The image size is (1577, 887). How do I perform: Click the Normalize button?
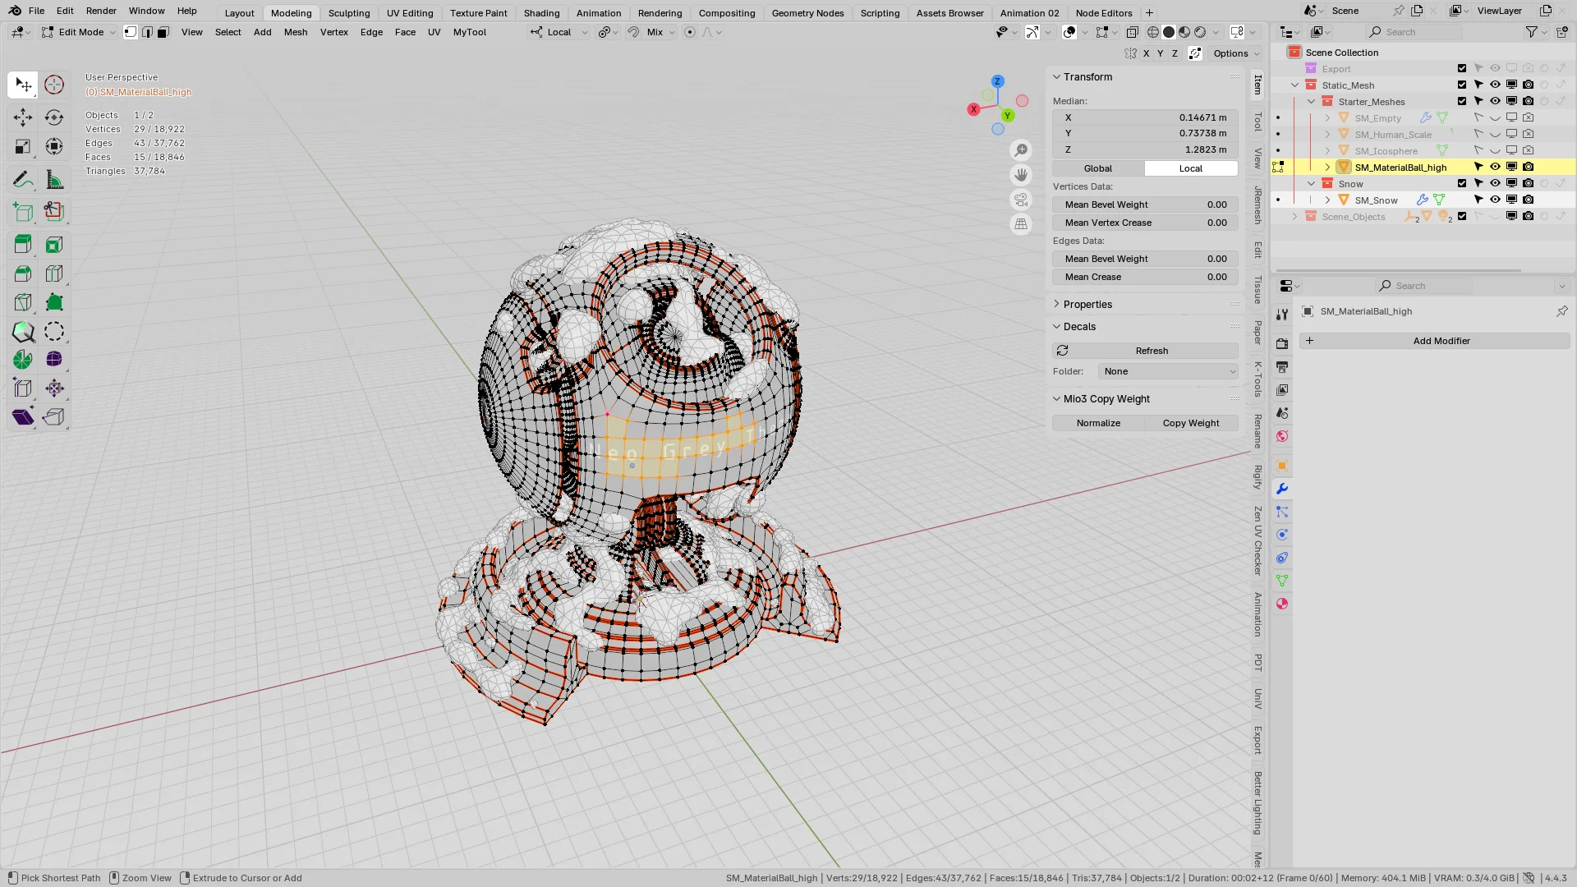tap(1099, 423)
